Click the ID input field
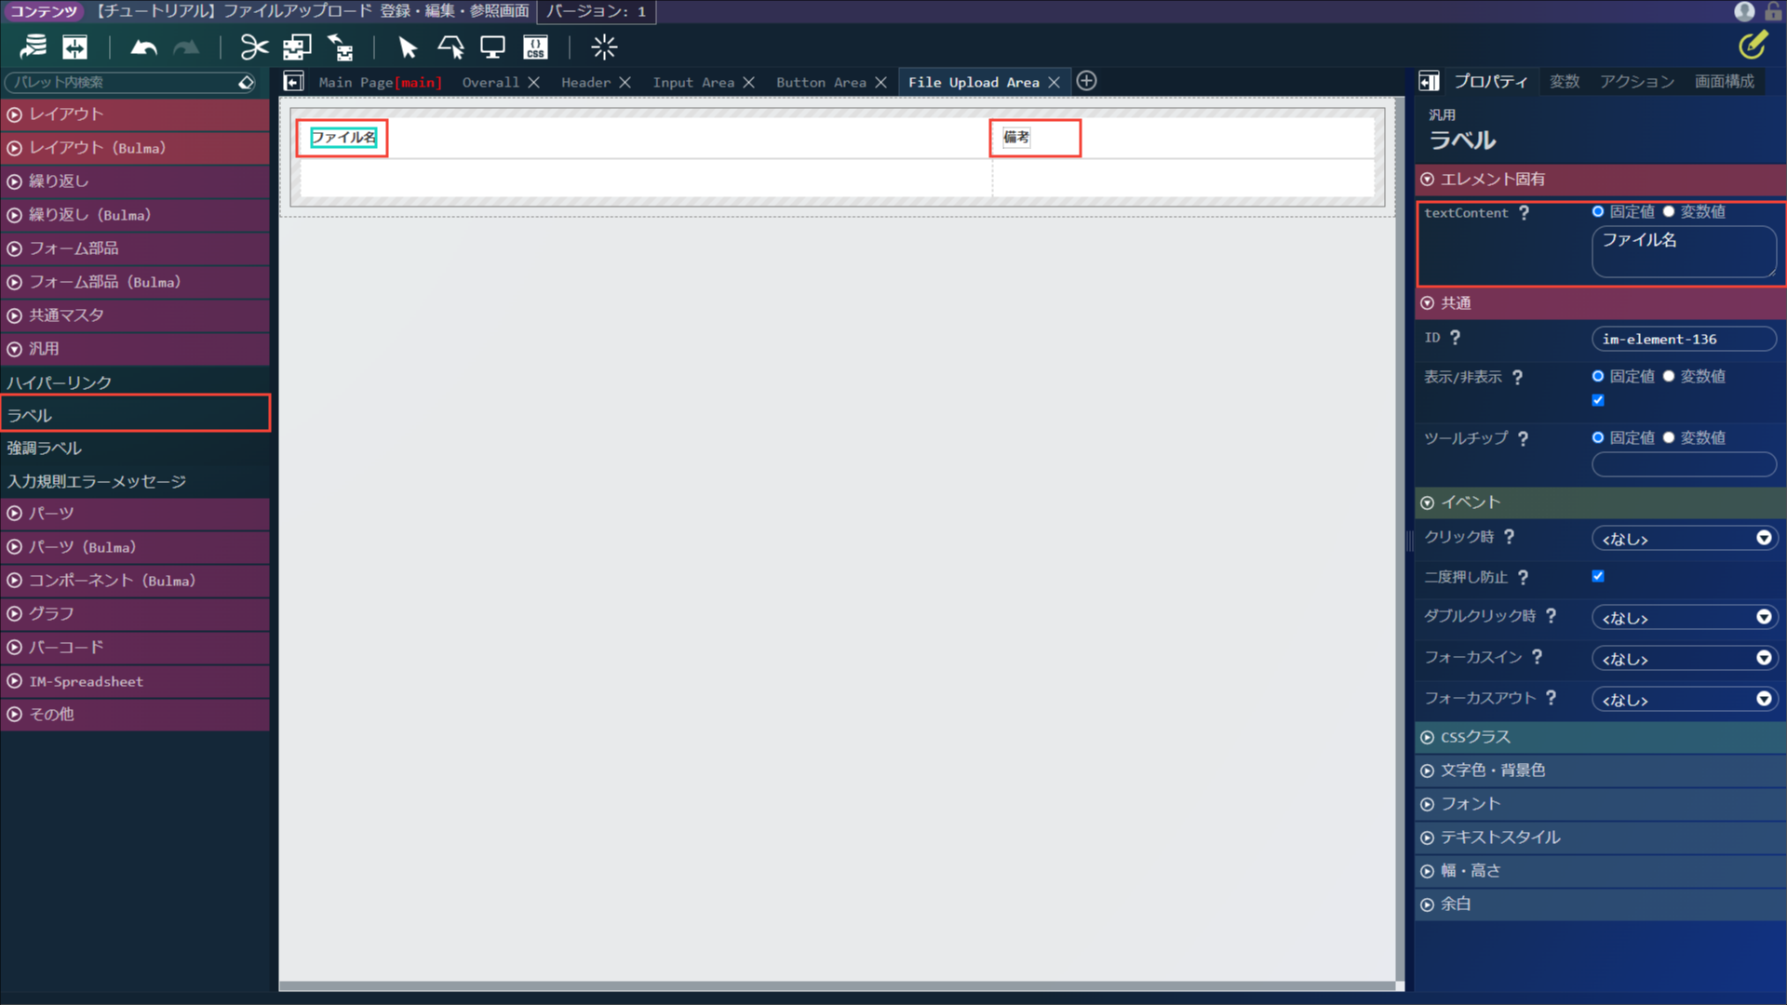This screenshot has width=1787, height=1005. pos(1685,339)
